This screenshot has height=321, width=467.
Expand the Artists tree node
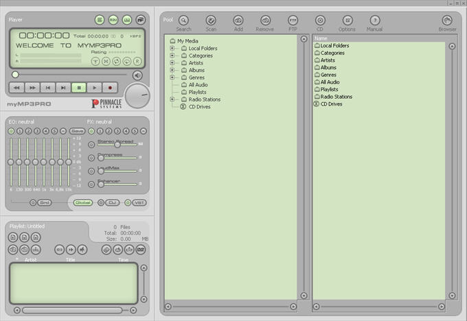[x=172, y=62]
